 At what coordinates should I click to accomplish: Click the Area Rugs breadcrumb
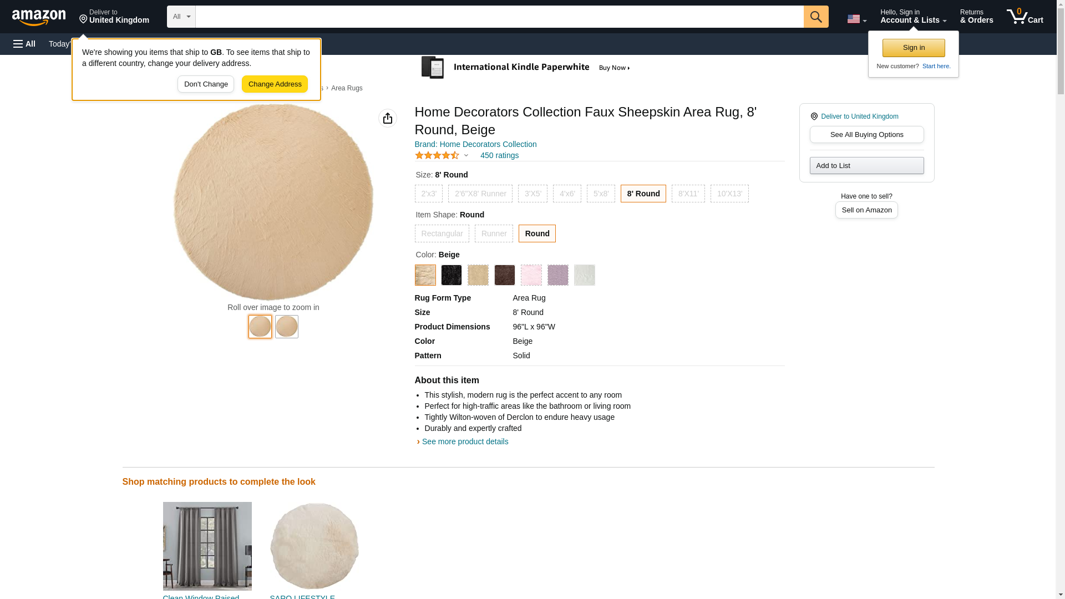pos(347,88)
